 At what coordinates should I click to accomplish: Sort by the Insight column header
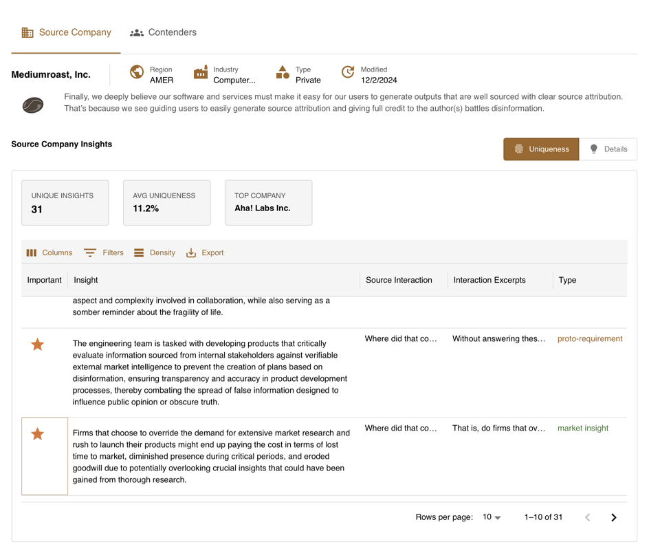tap(86, 280)
